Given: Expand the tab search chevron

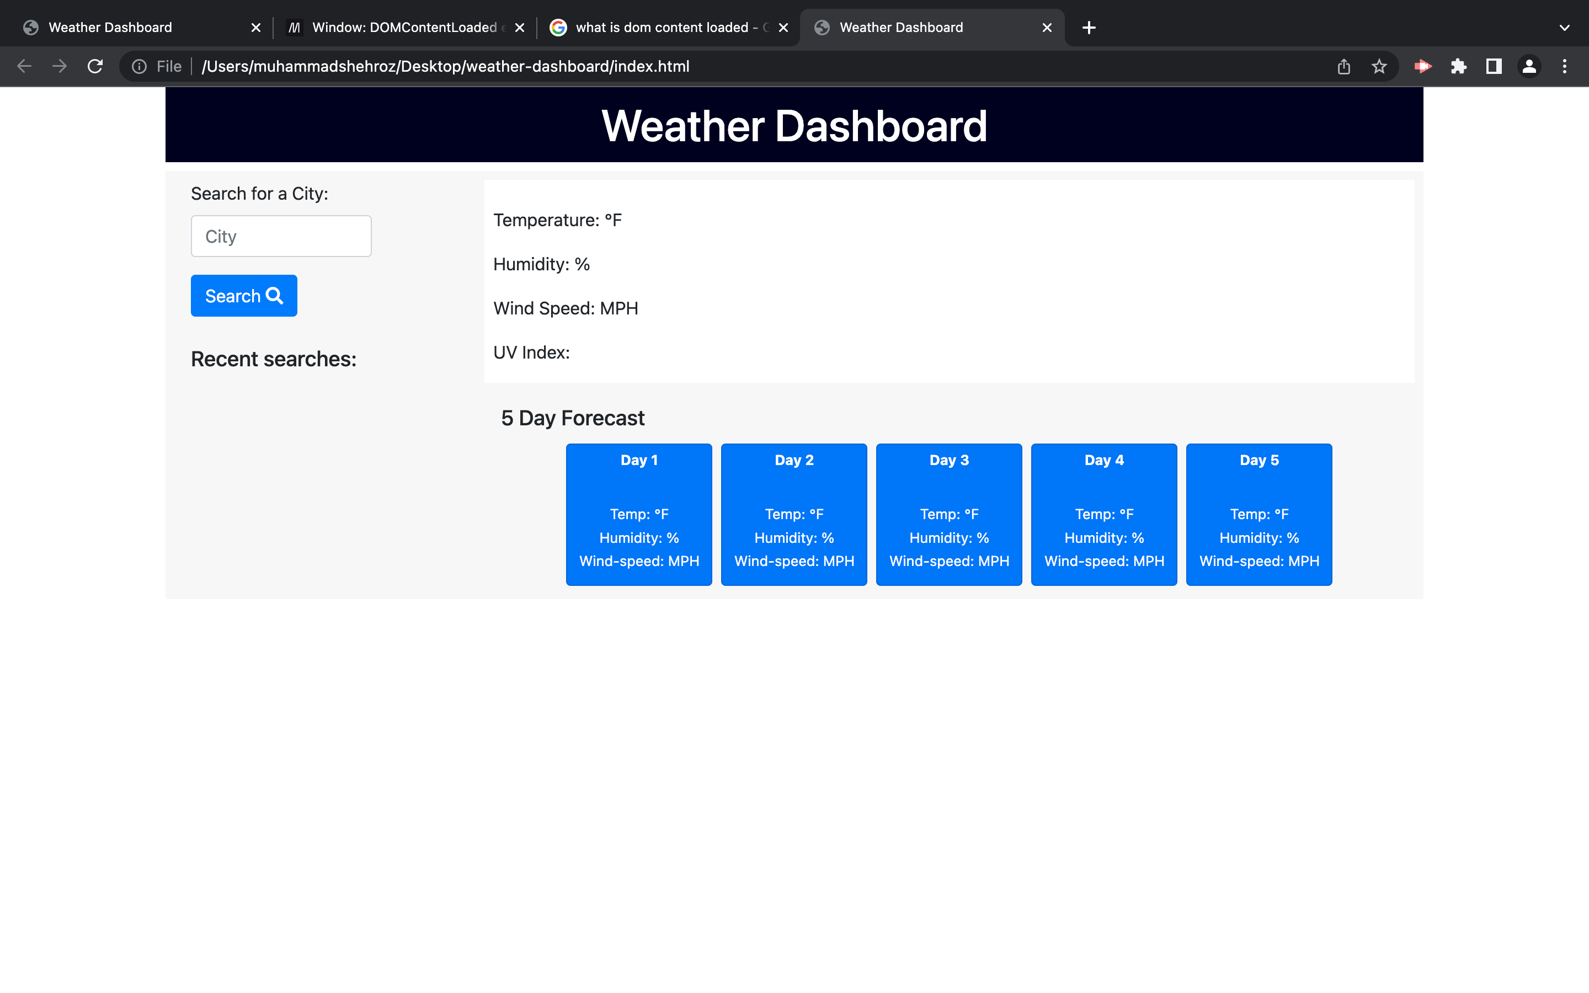Looking at the screenshot, I should point(1565,28).
